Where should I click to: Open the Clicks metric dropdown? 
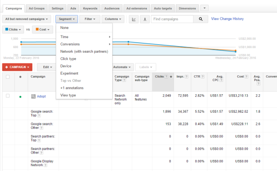point(13,30)
